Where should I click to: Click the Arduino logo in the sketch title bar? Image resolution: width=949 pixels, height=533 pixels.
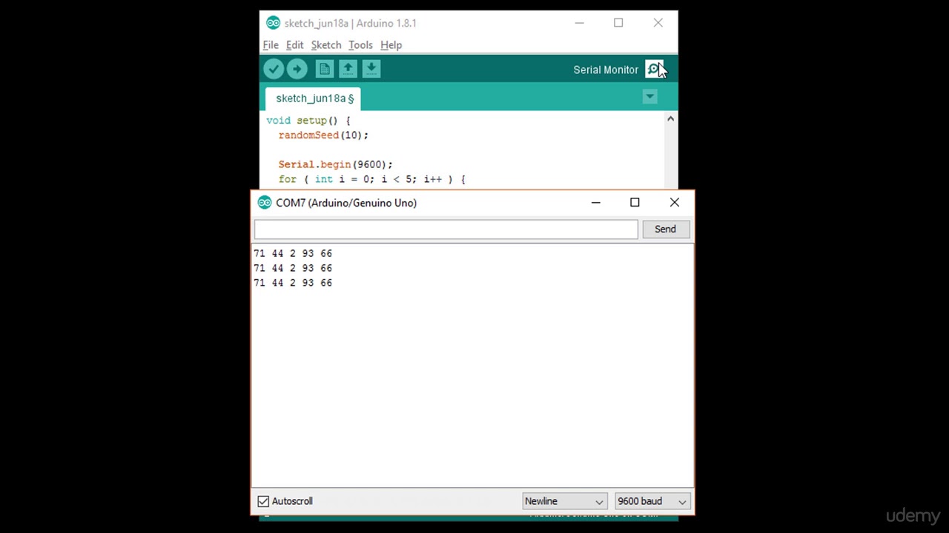click(x=273, y=23)
